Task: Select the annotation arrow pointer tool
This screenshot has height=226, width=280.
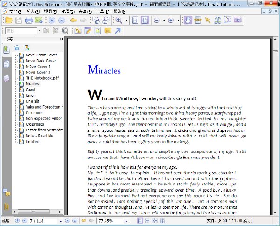Action: pyautogui.click(x=208, y=20)
